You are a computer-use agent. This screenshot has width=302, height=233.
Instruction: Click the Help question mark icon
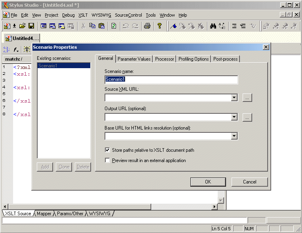160,26
